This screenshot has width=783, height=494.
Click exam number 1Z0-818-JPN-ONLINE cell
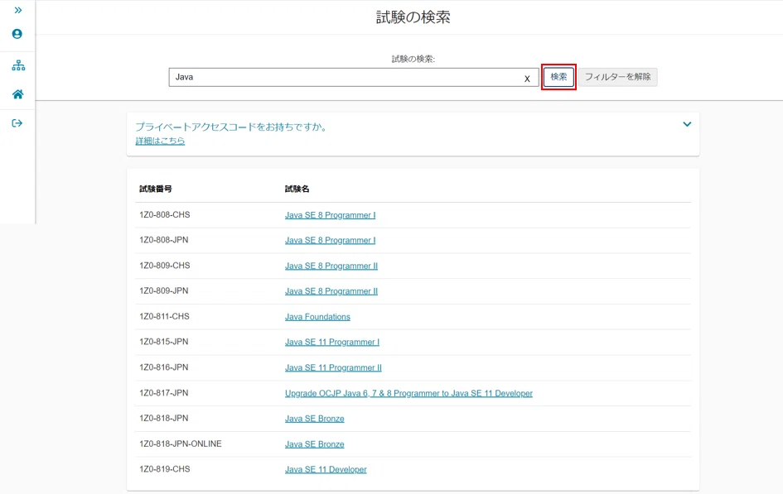181,444
